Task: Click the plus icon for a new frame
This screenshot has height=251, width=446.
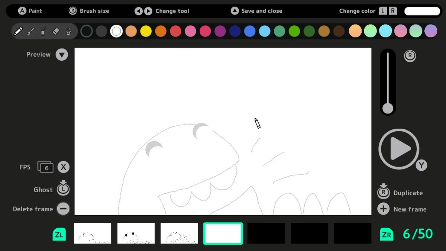Action: click(x=384, y=209)
